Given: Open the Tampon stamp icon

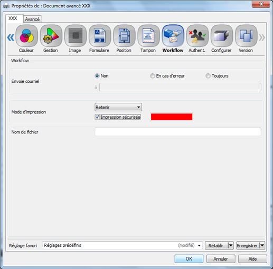Looking at the screenshot, I should coord(148,36).
